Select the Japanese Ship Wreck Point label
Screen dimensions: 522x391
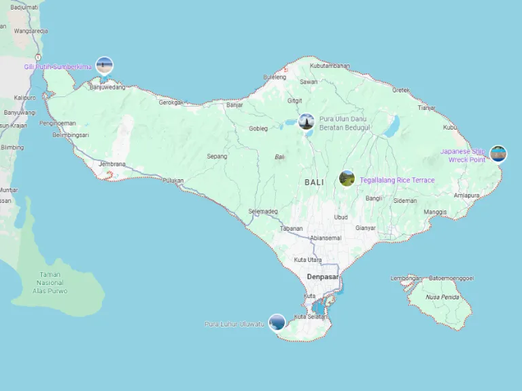pos(463,155)
